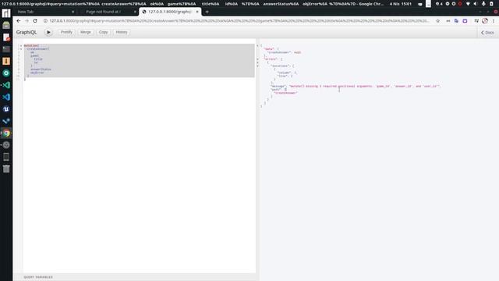Close the active graphql browser tab
Viewport: 499px width, 281px height.
point(197,12)
